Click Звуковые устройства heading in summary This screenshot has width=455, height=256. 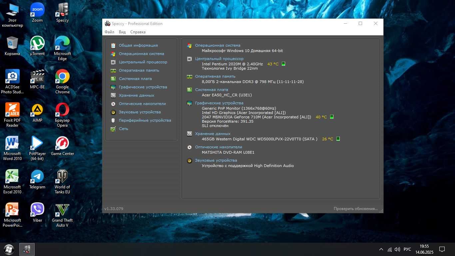click(x=216, y=160)
